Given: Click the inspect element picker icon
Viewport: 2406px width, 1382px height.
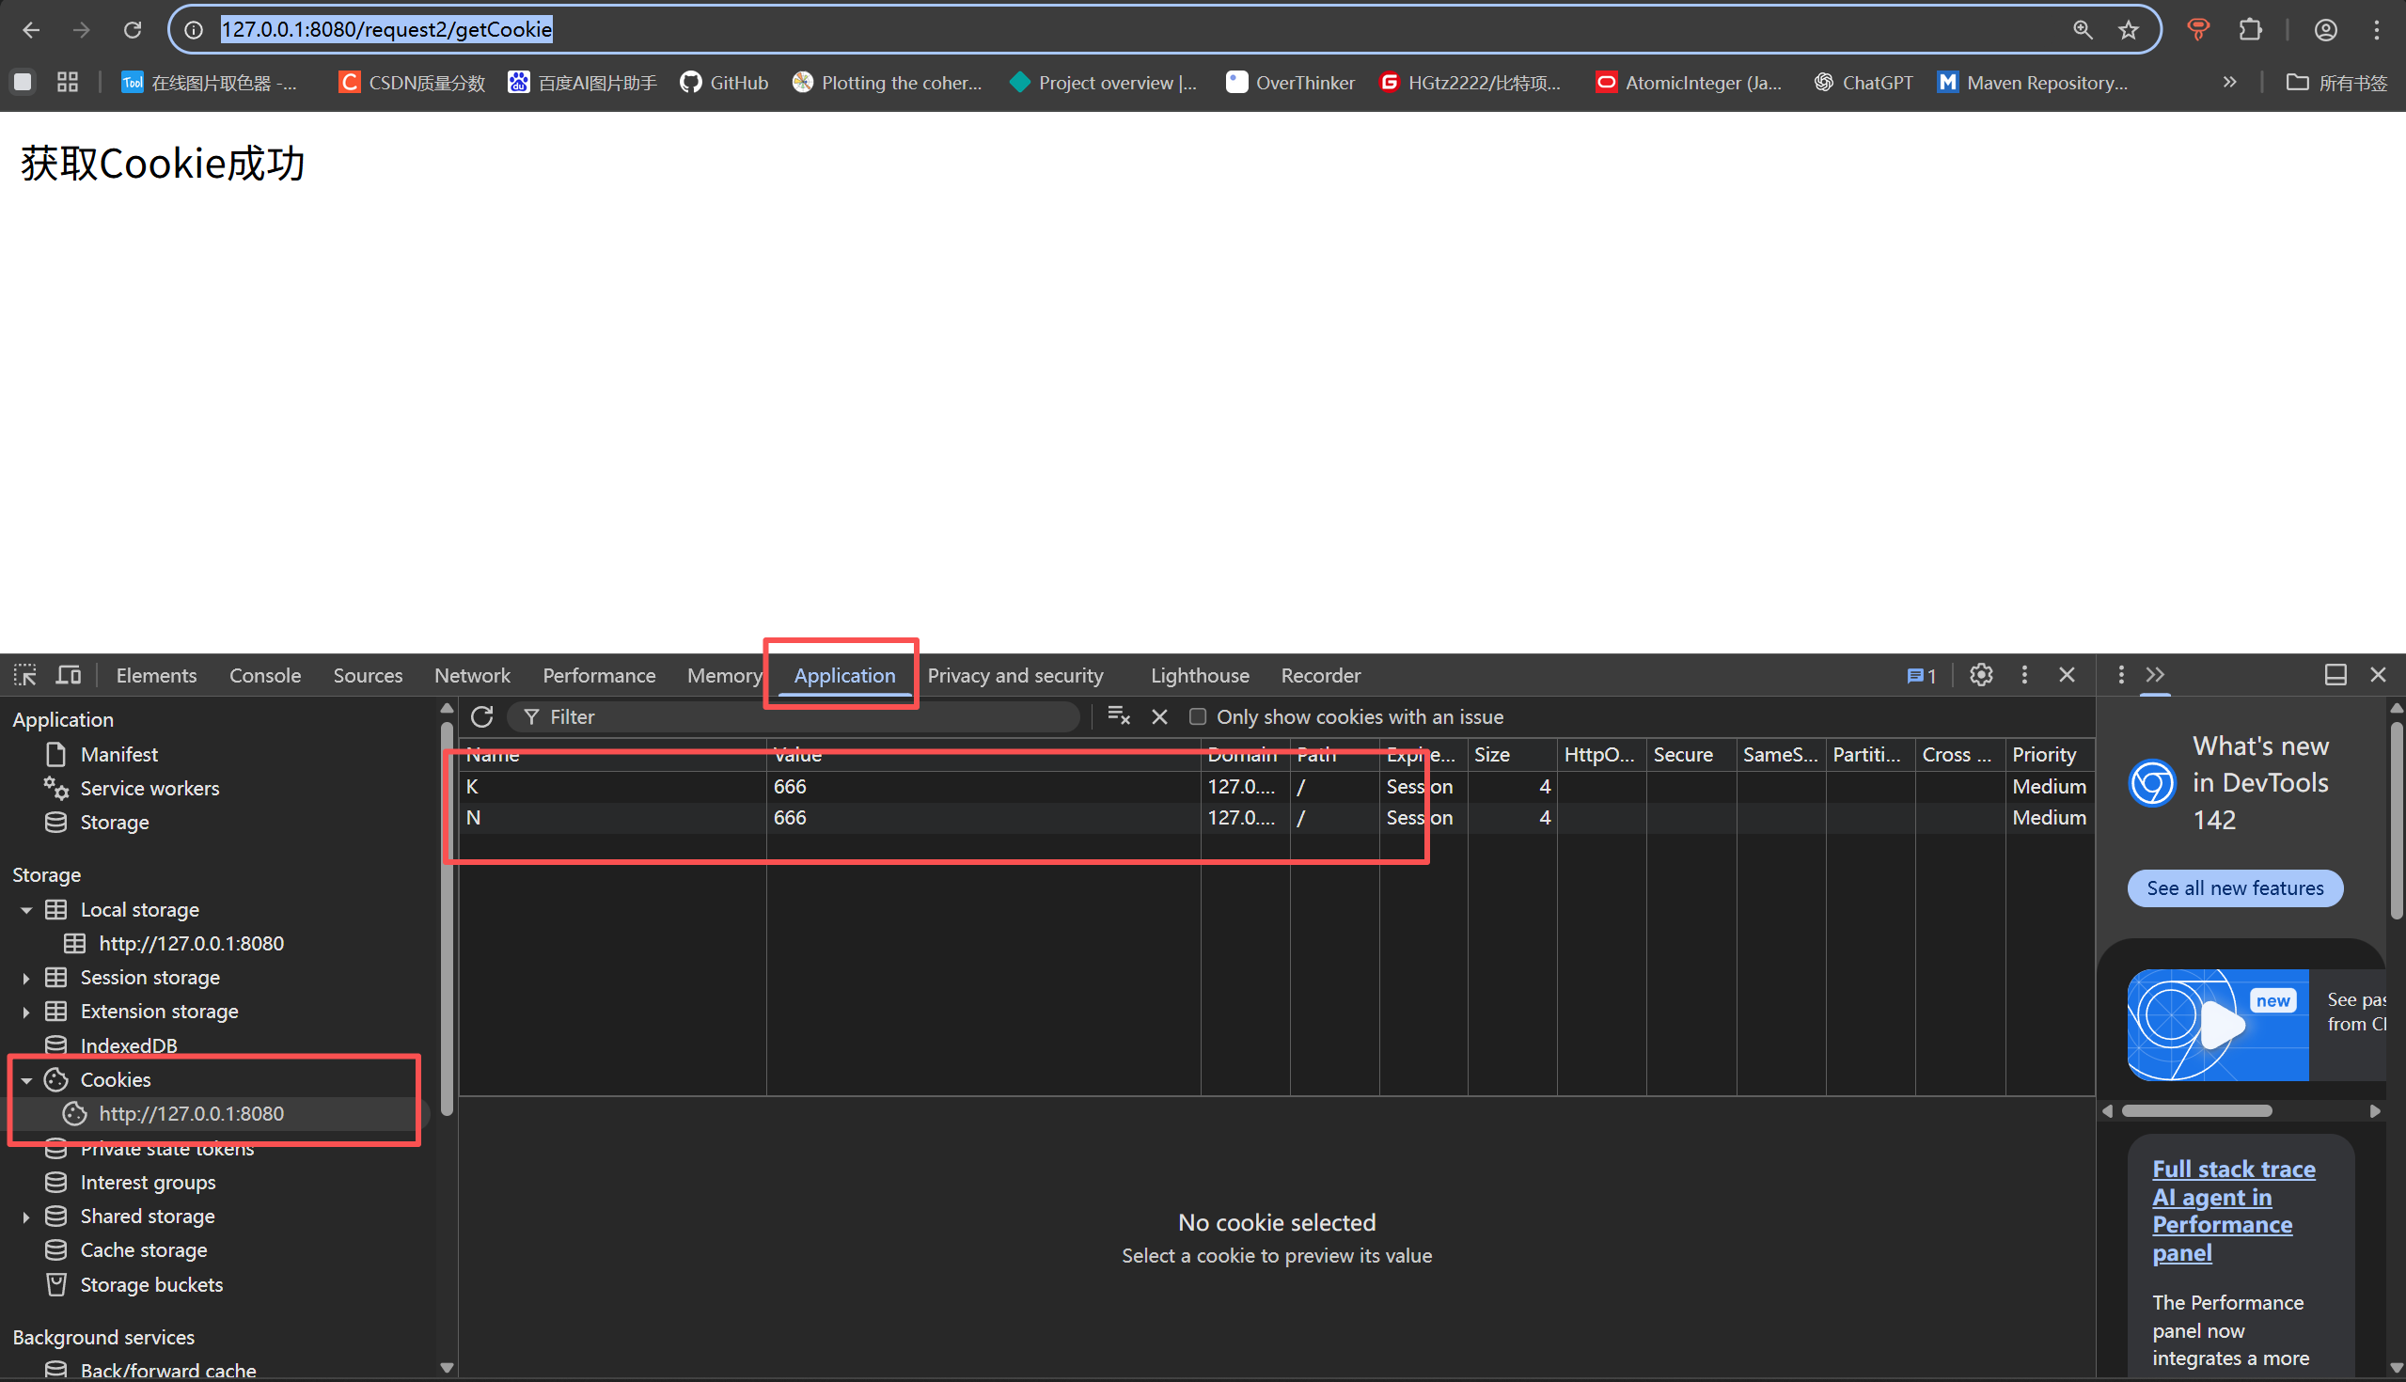Looking at the screenshot, I should pyautogui.click(x=24, y=675).
